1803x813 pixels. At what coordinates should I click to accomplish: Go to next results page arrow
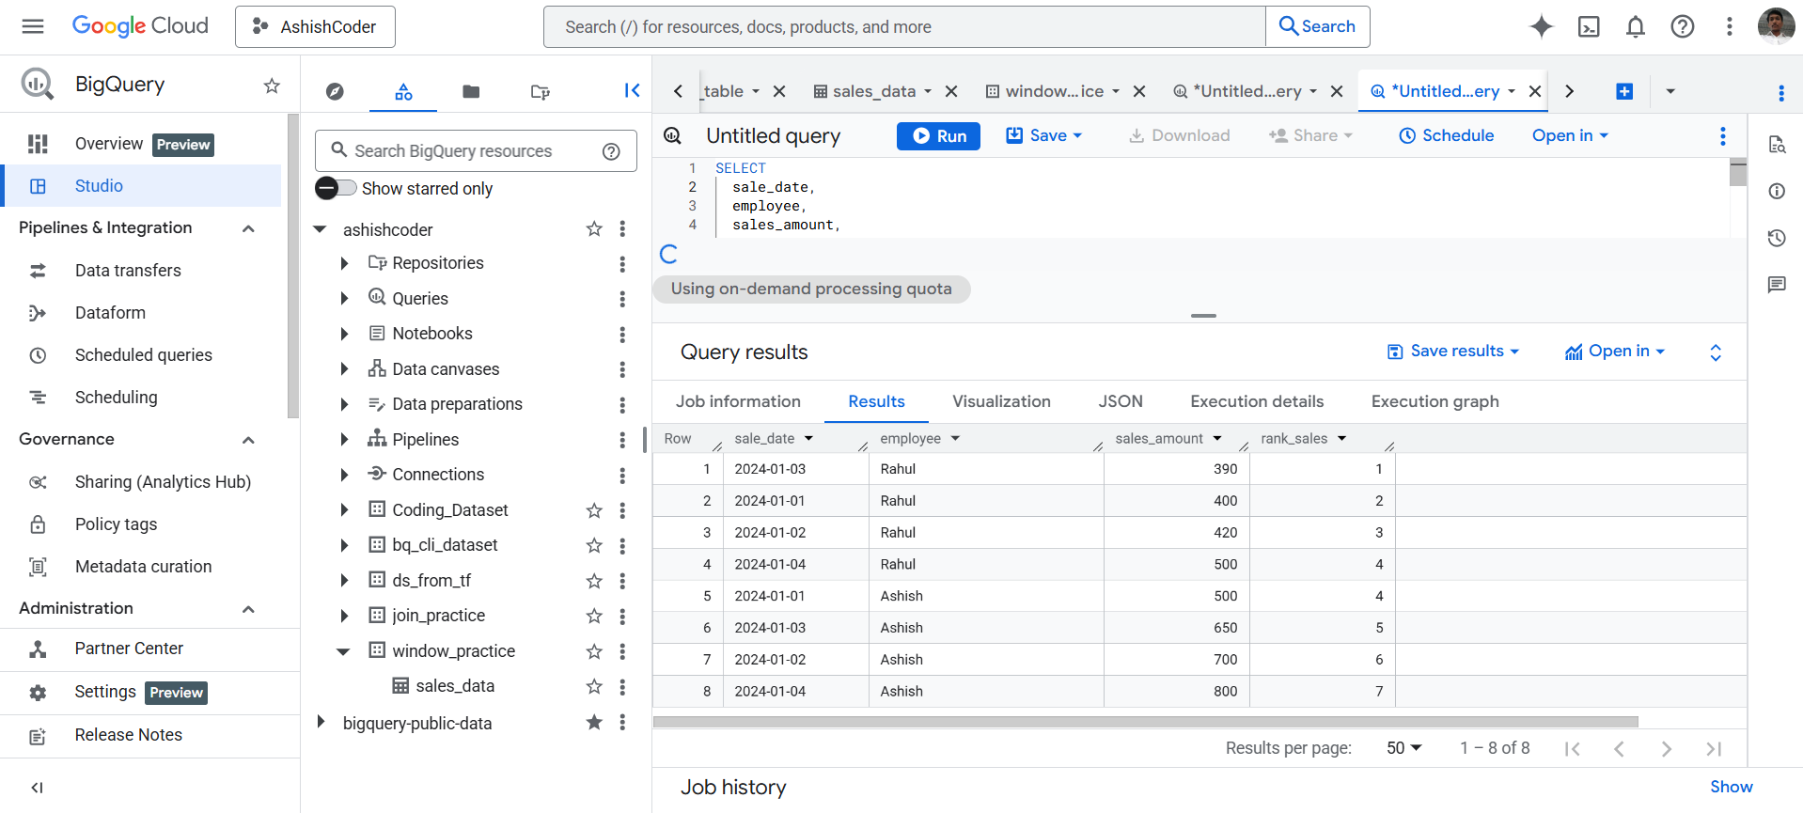click(x=1666, y=749)
